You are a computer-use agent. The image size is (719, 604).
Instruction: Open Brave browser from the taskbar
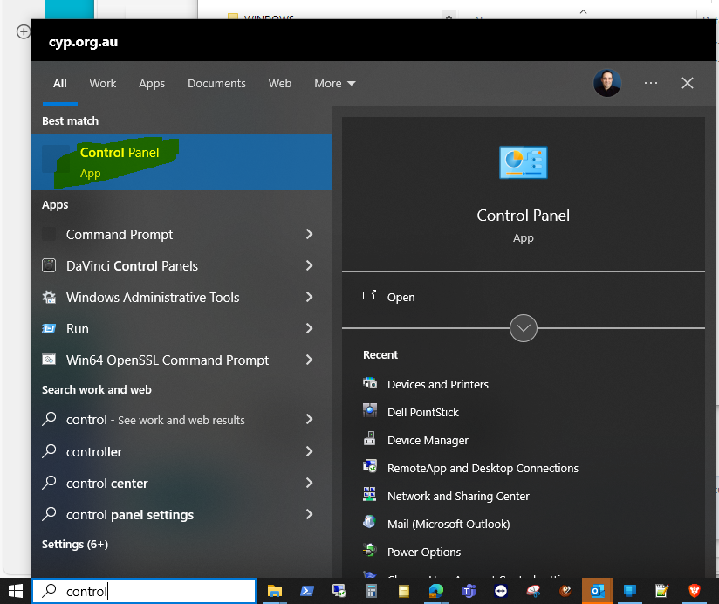695,591
